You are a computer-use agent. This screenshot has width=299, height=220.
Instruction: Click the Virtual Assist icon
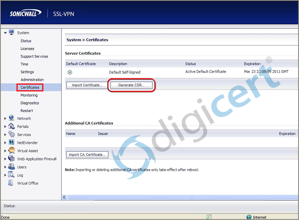(x=12, y=150)
